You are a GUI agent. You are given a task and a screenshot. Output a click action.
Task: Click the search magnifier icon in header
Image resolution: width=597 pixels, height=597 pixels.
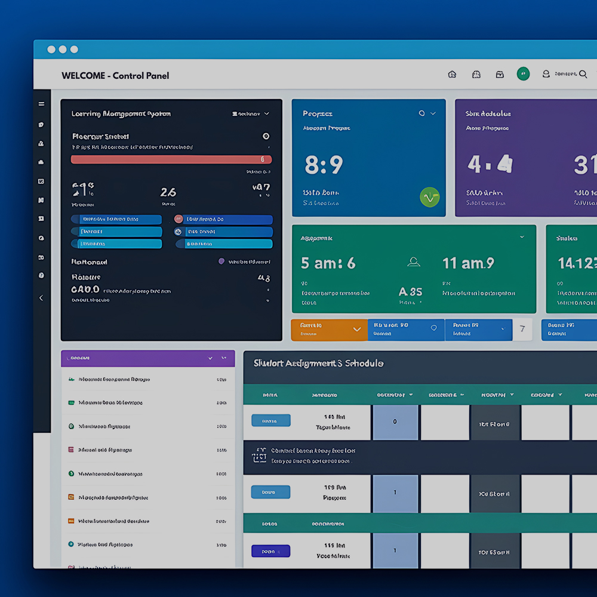point(583,74)
